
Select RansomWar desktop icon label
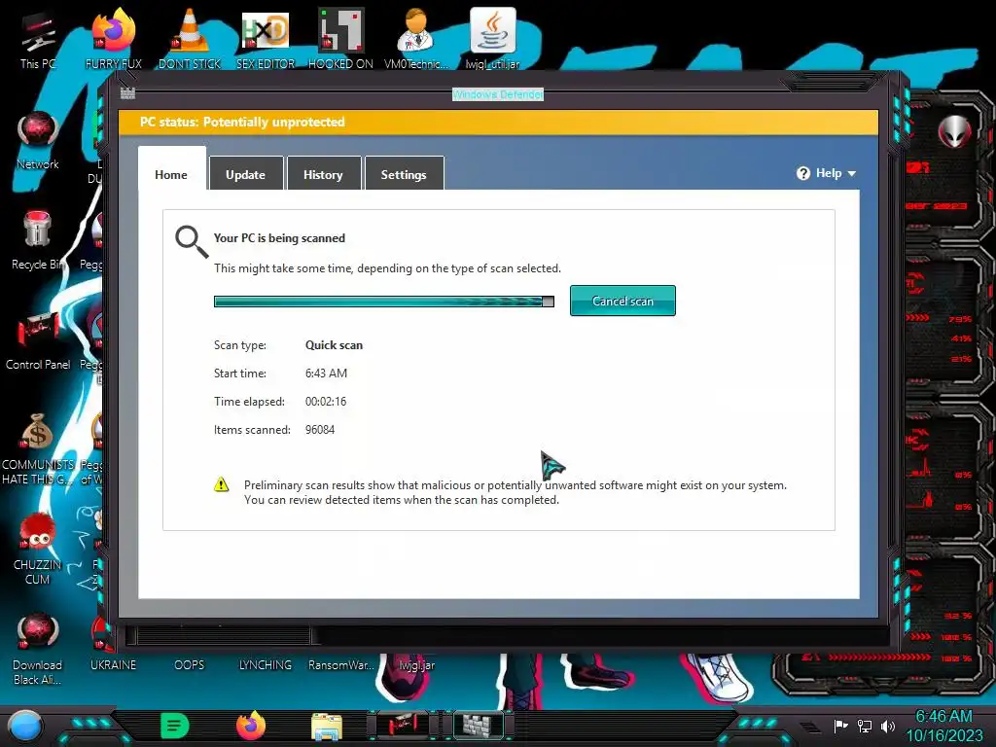point(341,665)
